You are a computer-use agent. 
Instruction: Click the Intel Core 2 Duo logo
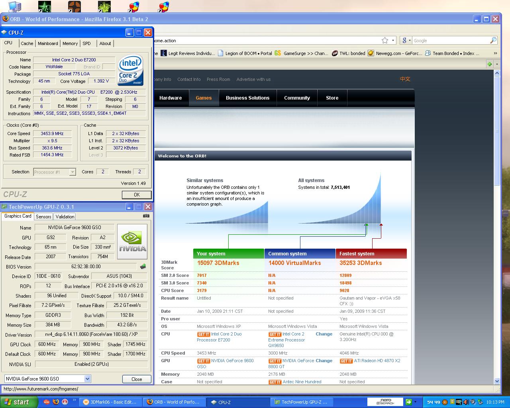click(130, 70)
